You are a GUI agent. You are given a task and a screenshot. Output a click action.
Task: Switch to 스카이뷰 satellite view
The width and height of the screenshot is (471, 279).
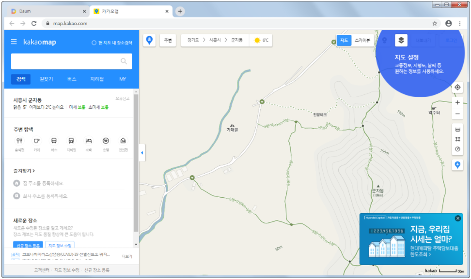pos(362,40)
